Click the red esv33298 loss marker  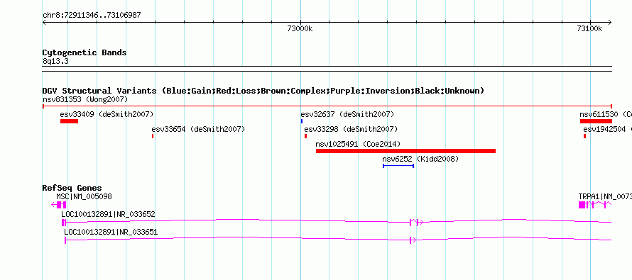pyautogui.click(x=305, y=136)
